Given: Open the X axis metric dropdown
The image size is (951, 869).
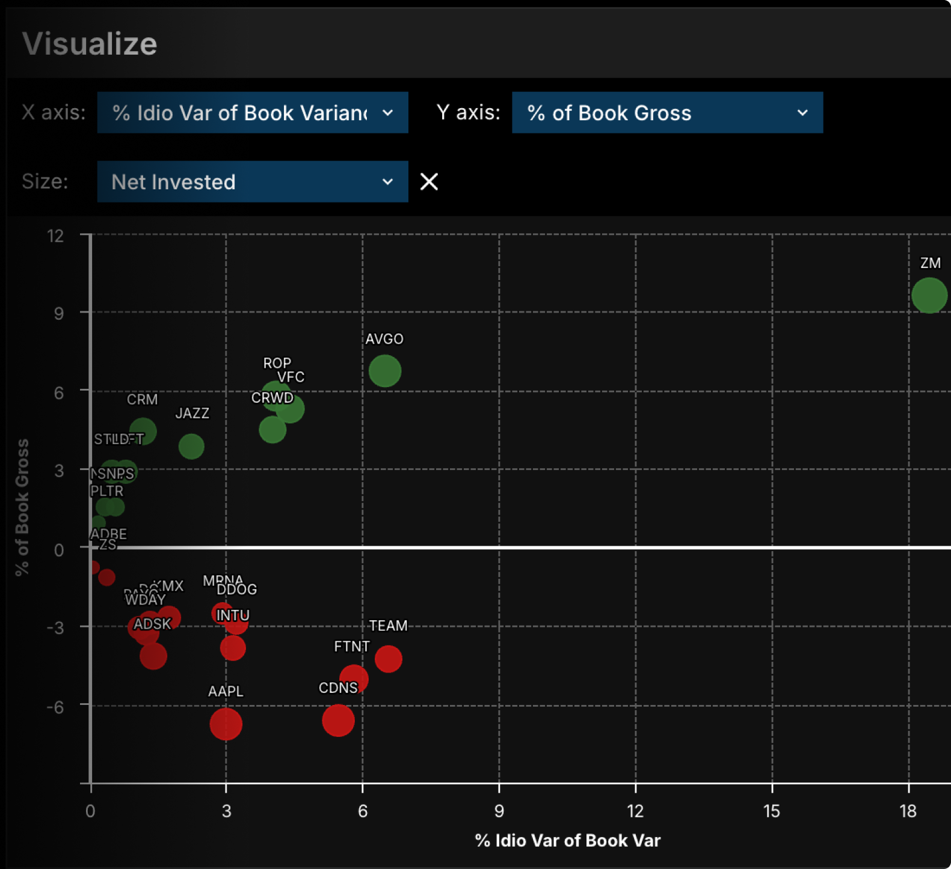Looking at the screenshot, I should coord(253,112).
